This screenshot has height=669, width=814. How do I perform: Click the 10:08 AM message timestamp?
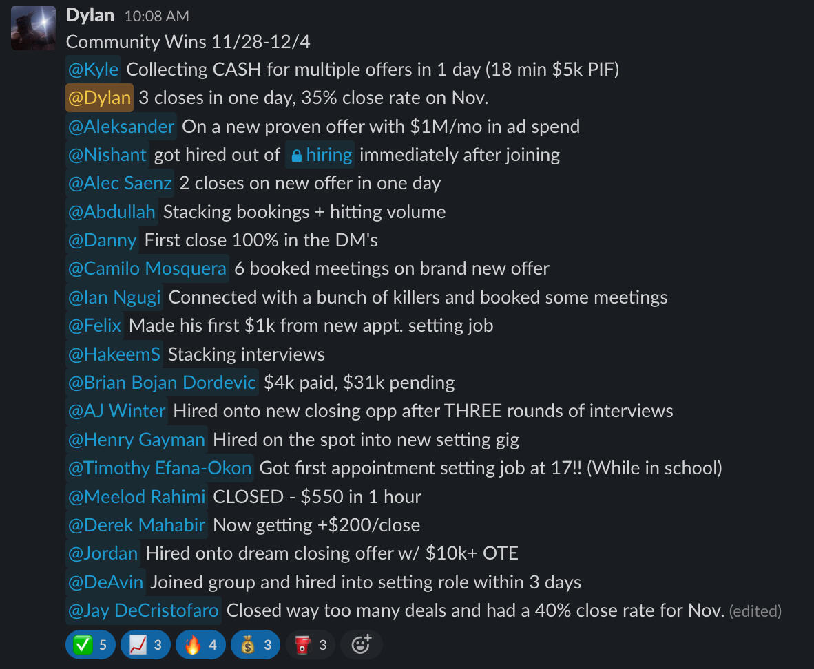[x=156, y=16]
